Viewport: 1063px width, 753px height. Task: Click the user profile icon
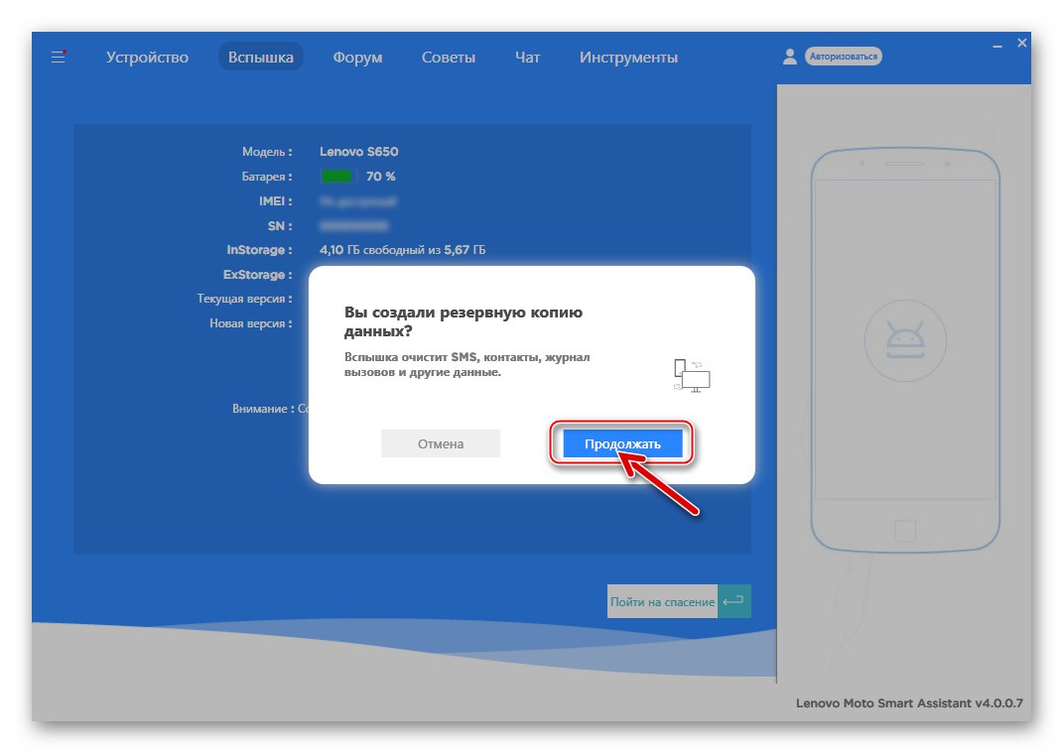pyautogui.click(x=790, y=57)
